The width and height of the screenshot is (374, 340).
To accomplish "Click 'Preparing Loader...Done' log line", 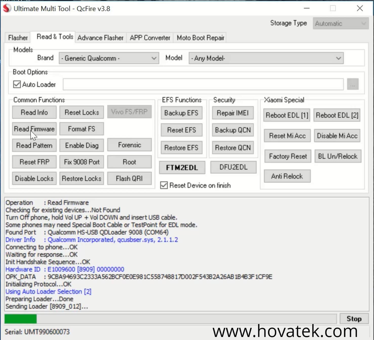I will coord(39,299).
